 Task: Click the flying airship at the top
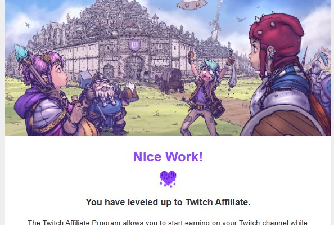192,4
